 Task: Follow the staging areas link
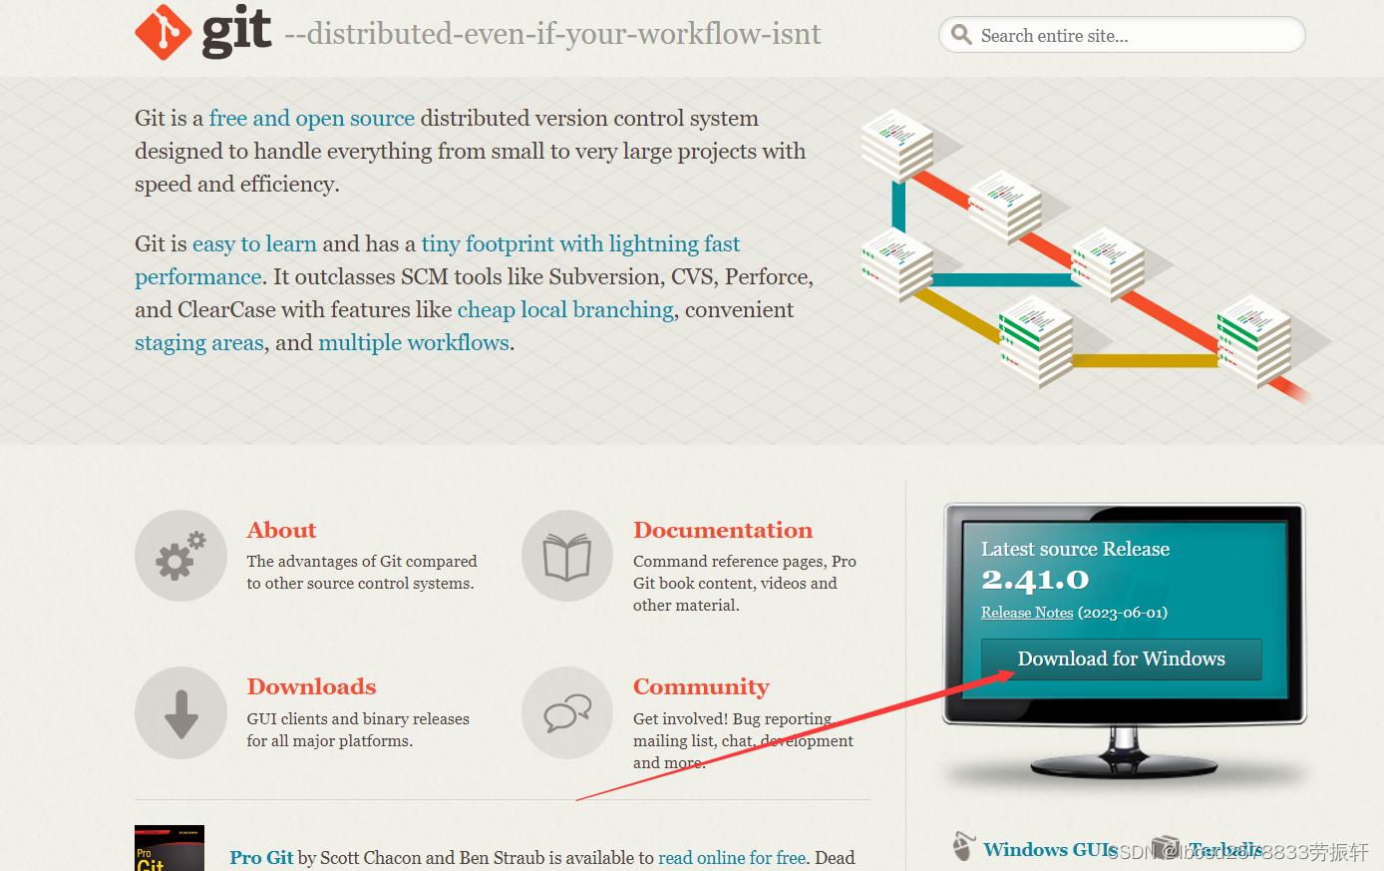point(199,343)
